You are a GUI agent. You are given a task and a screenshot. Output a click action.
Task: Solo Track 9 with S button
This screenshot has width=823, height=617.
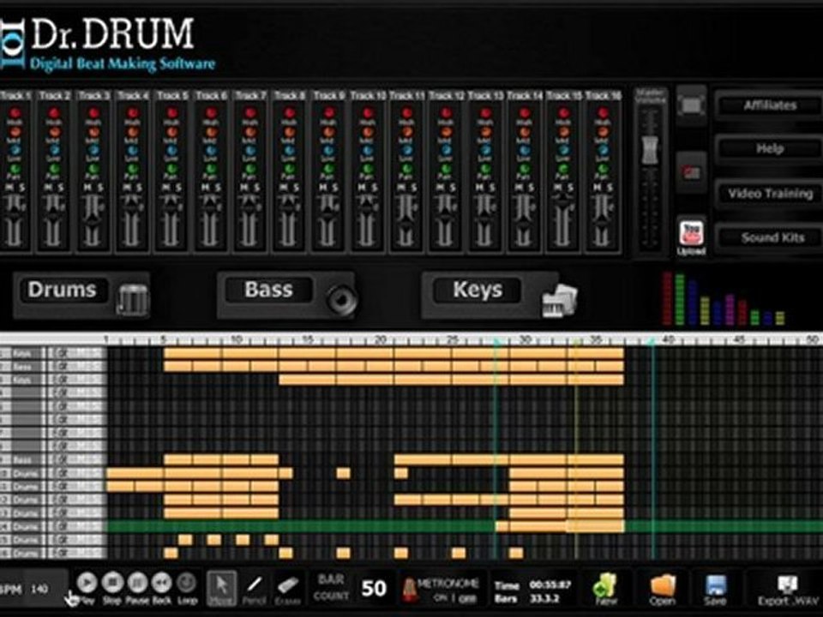click(x=335, y=188)
